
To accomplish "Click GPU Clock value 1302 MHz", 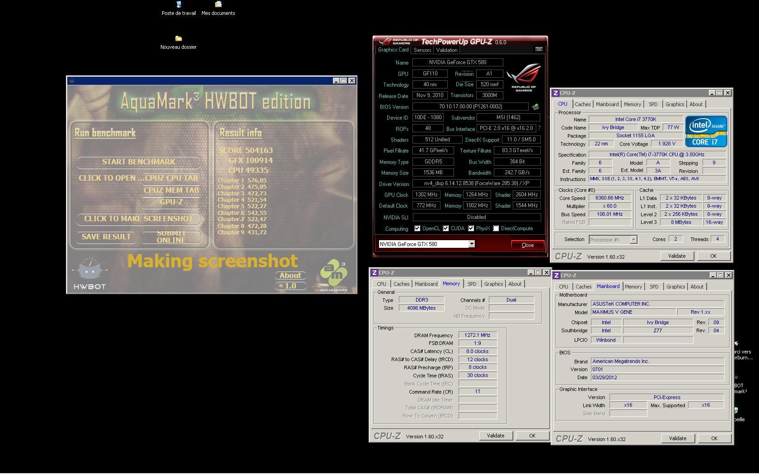I will (x=426, y=195).
